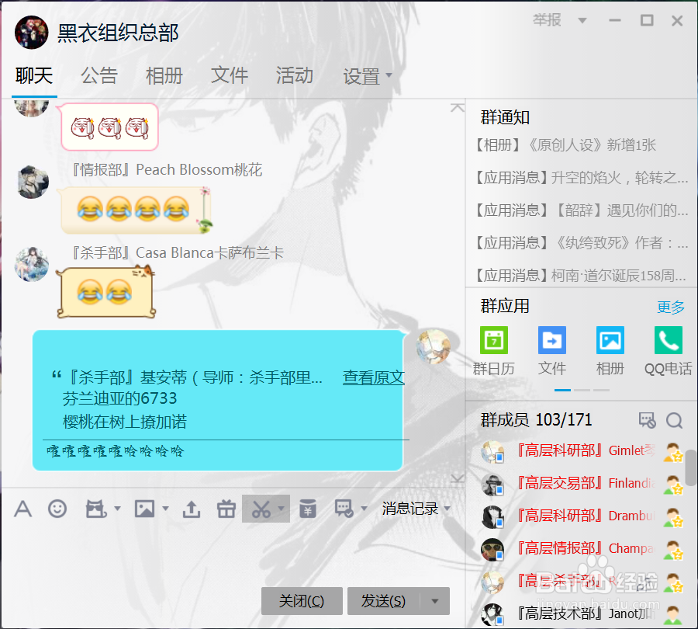
Task: Click Casa Blanca卡萨布兰卡 sender avatar
Action: click(31, 264)
